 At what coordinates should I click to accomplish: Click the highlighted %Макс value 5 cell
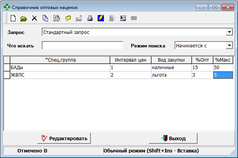(223, 75)
